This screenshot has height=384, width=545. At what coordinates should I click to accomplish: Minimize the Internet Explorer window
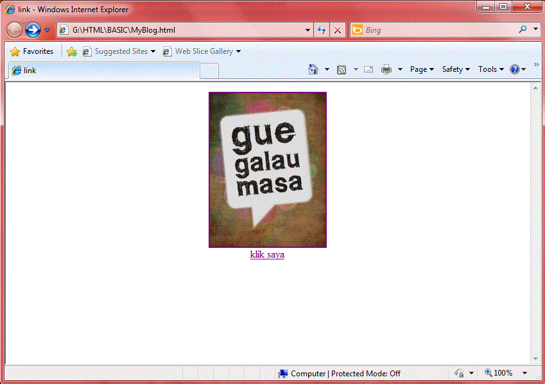(x=486, y=6)
